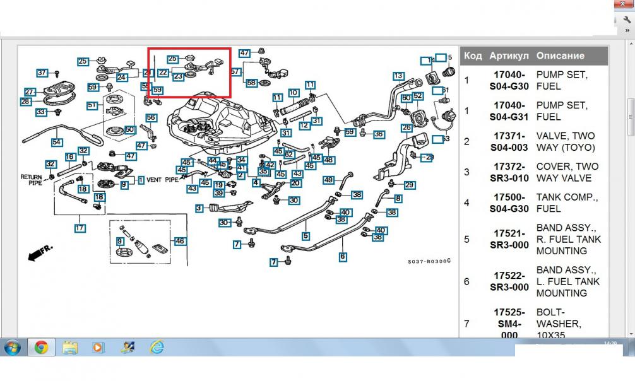The image size is (635, 381).
Task: Click part callout 3 in the diagram
Action: pos(199,209)
